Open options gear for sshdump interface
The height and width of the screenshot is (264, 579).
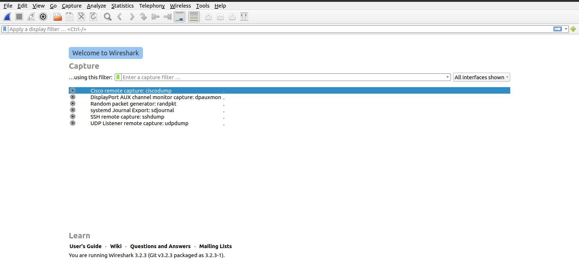coord(73,116)
